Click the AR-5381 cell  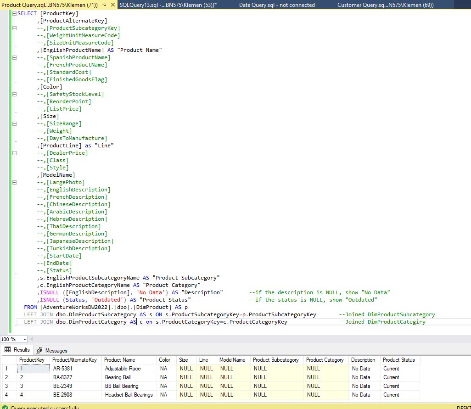tap(76, 369)
